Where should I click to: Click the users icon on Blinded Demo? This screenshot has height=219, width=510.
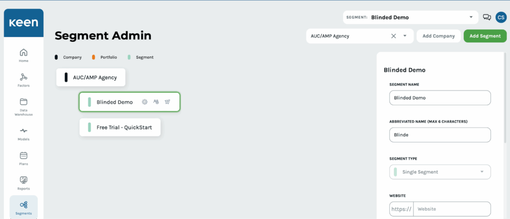[x=156, y=102]
